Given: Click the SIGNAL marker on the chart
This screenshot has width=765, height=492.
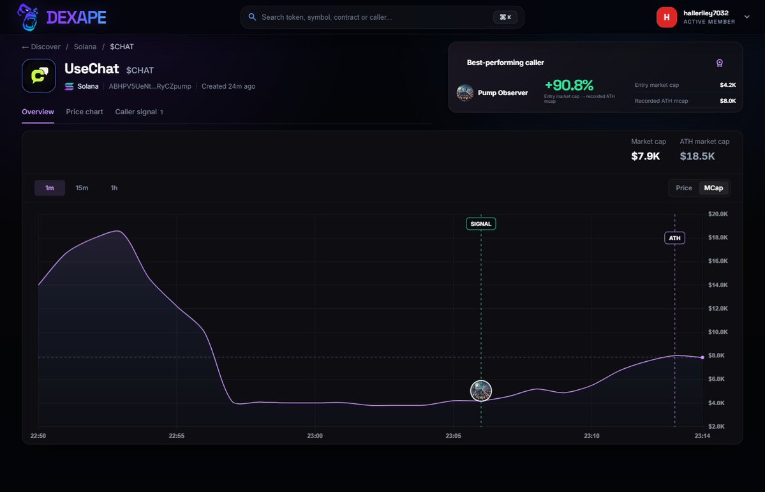Looking at the screenshot, I should click(x=480, y=224).
